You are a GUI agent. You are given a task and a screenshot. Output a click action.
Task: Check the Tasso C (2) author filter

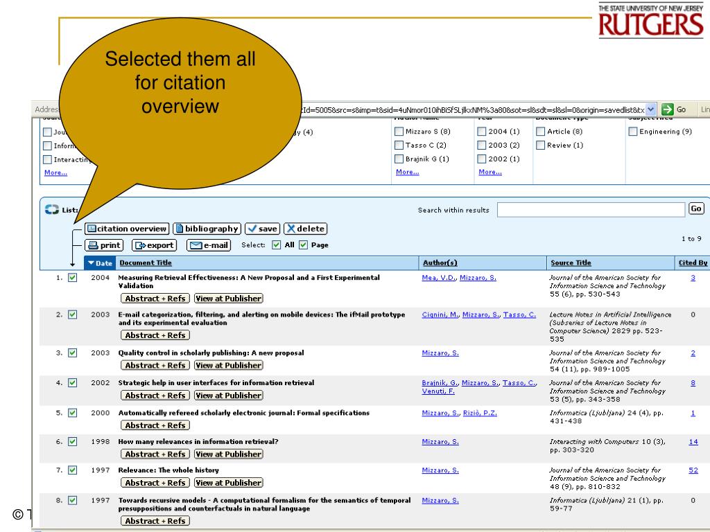pyautogui.click(x=399, y=145)
